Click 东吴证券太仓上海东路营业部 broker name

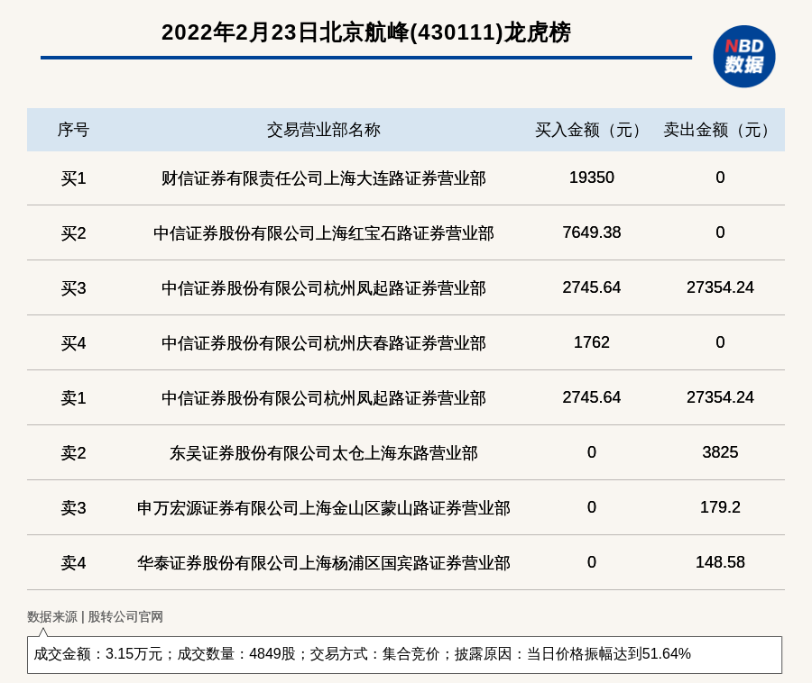[x=323, y=453]
